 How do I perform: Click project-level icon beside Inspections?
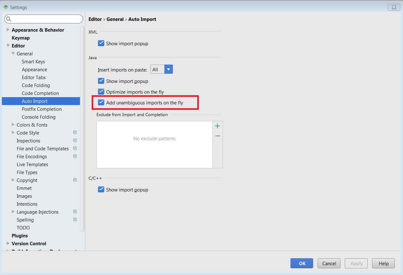[75, 141]
